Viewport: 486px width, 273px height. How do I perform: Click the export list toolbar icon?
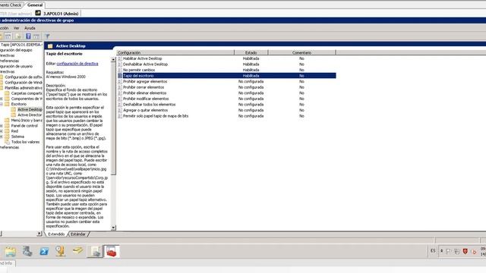pos(18,36)
